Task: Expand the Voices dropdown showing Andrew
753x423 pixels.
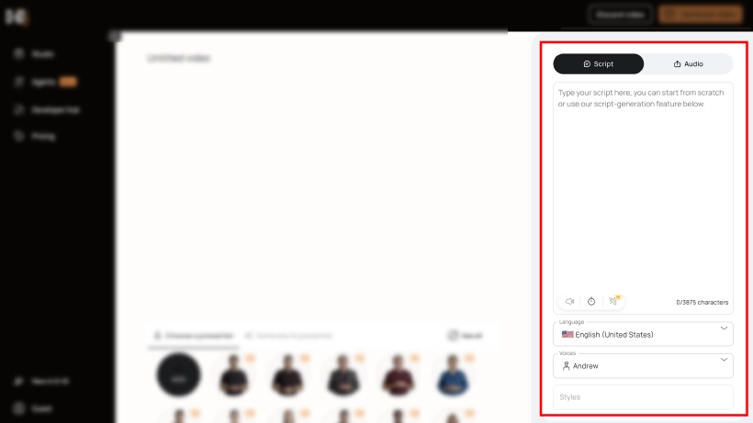Action: click(x=643, y=365)
